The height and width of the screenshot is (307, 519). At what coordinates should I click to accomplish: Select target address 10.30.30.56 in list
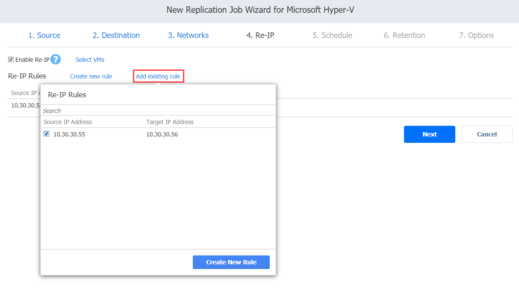coord(162,134)
